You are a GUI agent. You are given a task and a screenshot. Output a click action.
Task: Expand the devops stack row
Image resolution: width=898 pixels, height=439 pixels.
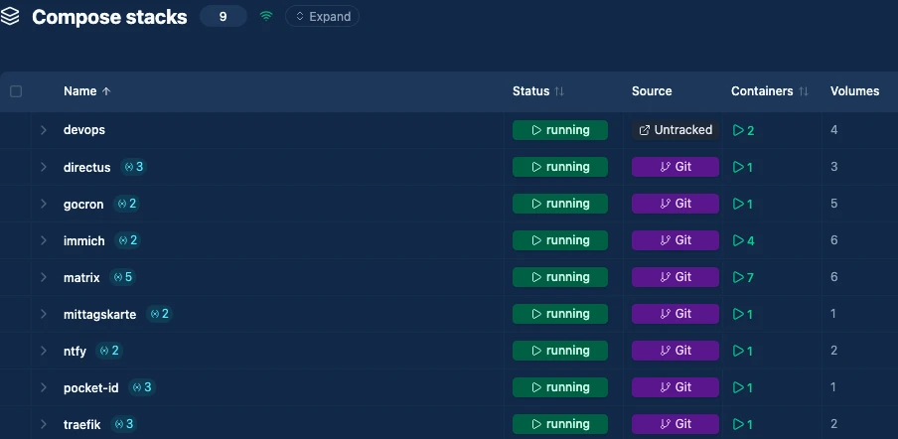click(x=44, y=130)
